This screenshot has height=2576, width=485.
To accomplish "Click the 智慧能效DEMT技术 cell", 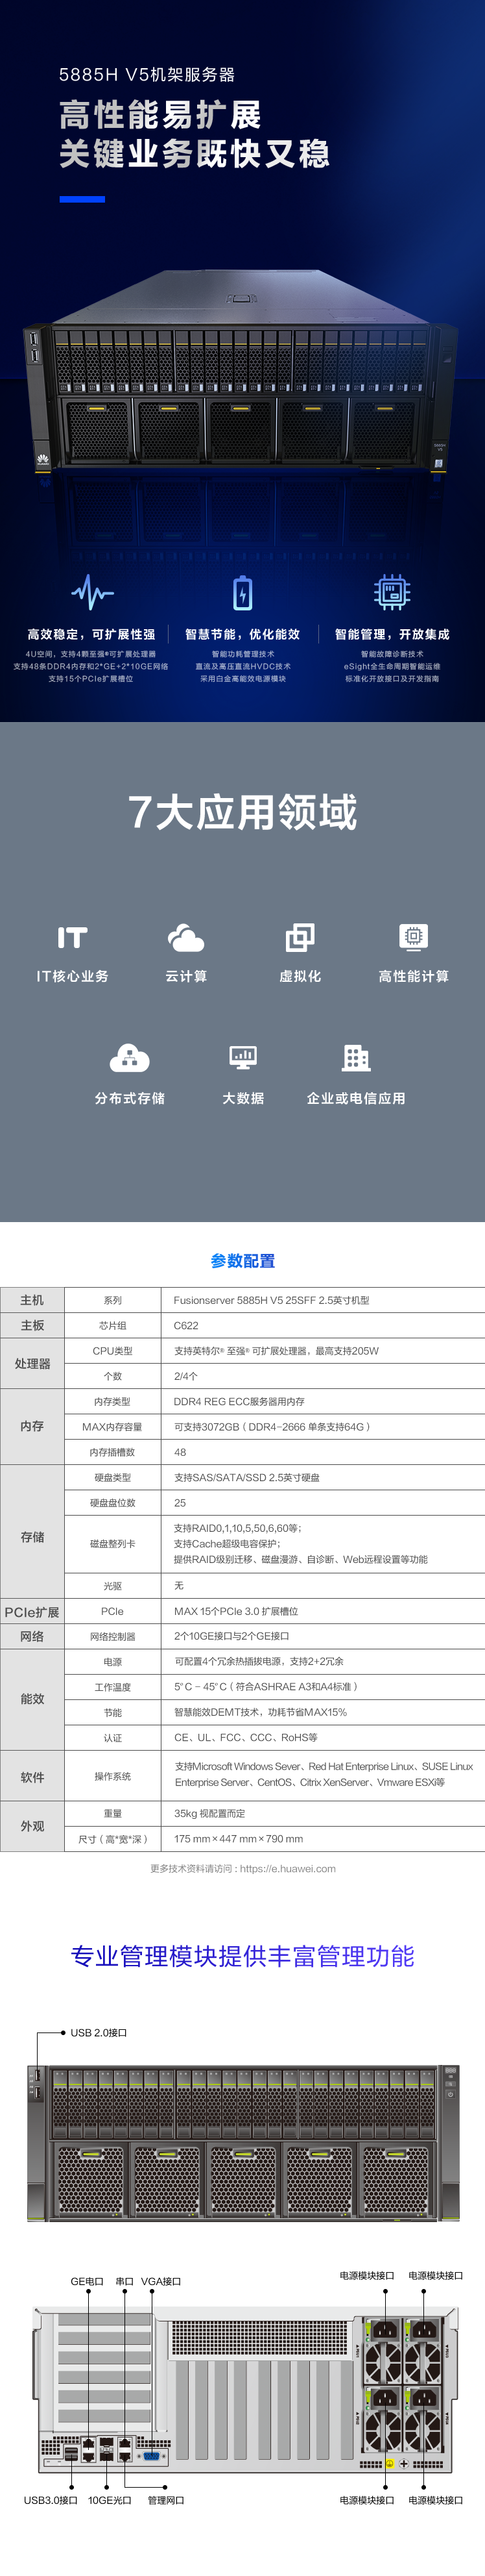I will coord(322,1712).
